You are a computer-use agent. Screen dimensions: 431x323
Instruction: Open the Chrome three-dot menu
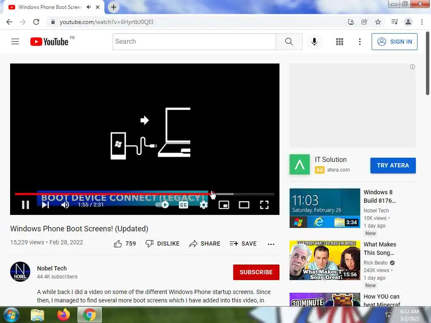[422, 22]
